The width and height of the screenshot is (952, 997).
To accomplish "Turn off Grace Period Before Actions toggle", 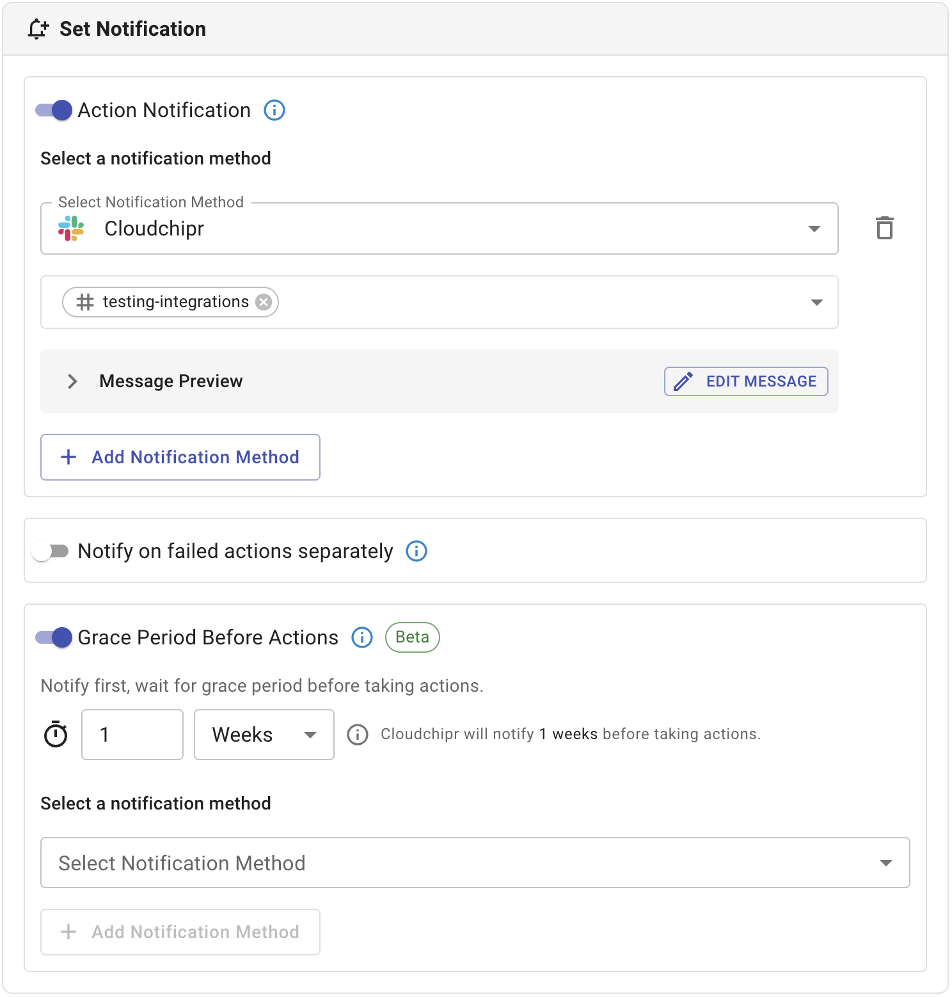I will (54, 637).
